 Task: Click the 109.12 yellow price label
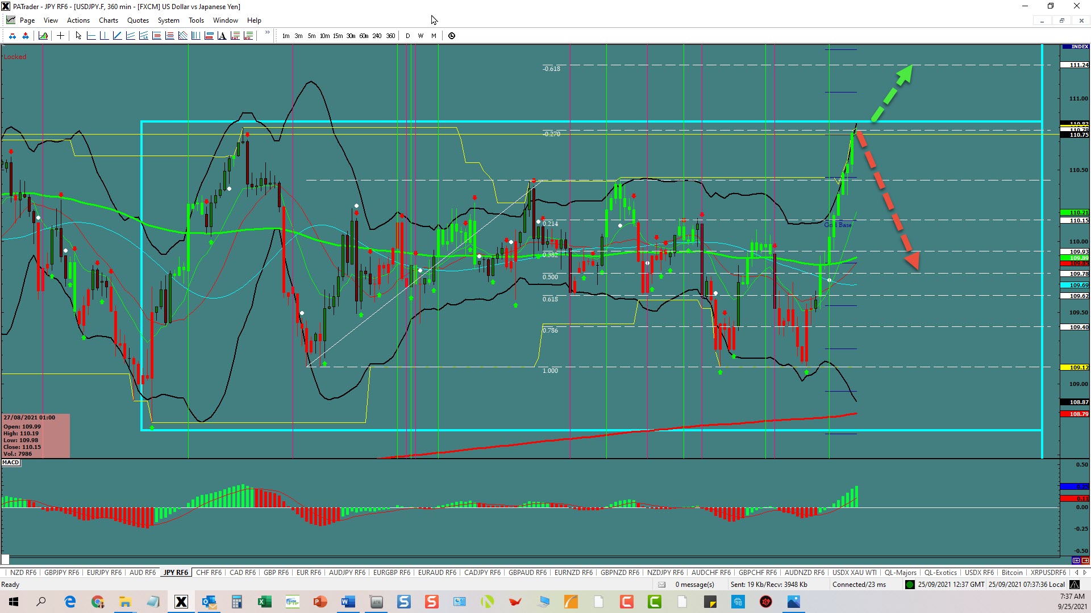(x=1075, y=367)
